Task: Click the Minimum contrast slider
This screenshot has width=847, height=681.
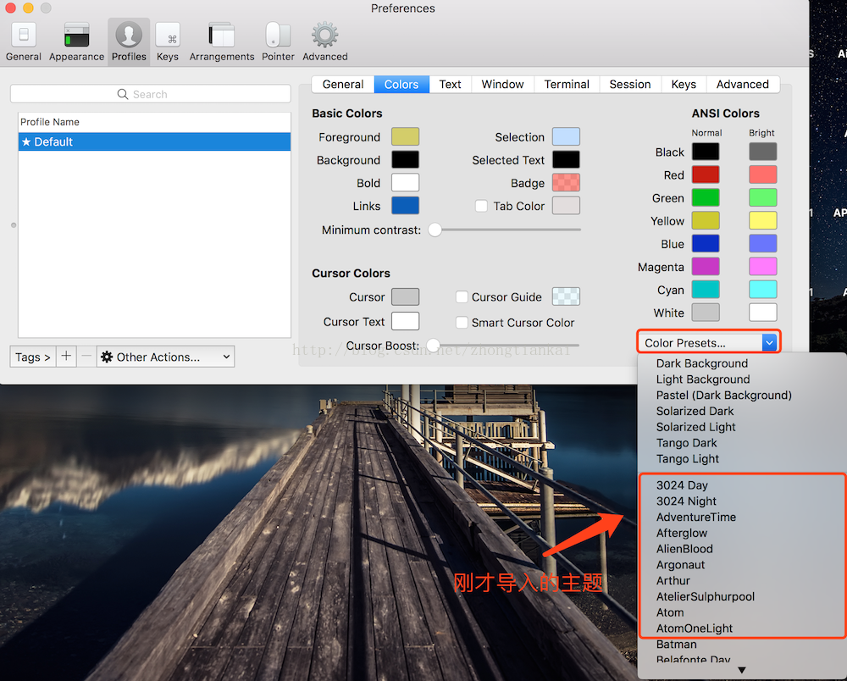Action: pyautogui.click(x=505, y=230)
